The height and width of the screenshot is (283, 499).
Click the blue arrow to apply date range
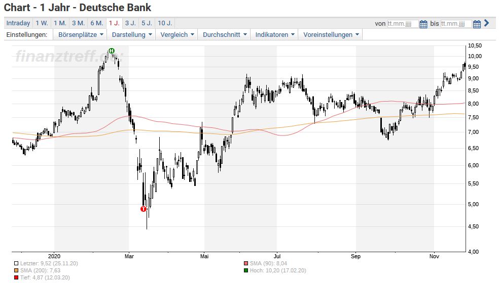point(486,23)
